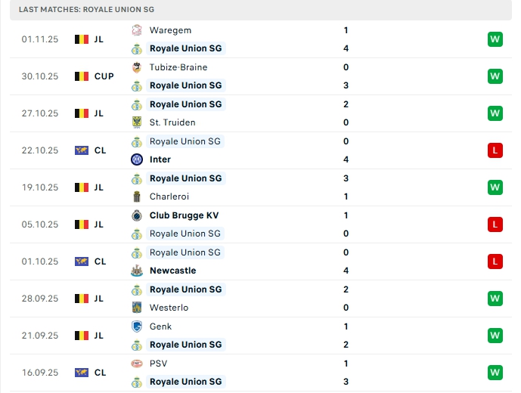Open the Waregem team link
Image resolution: width=521 pixels, height=393 pixels.
tap(170, 30)
